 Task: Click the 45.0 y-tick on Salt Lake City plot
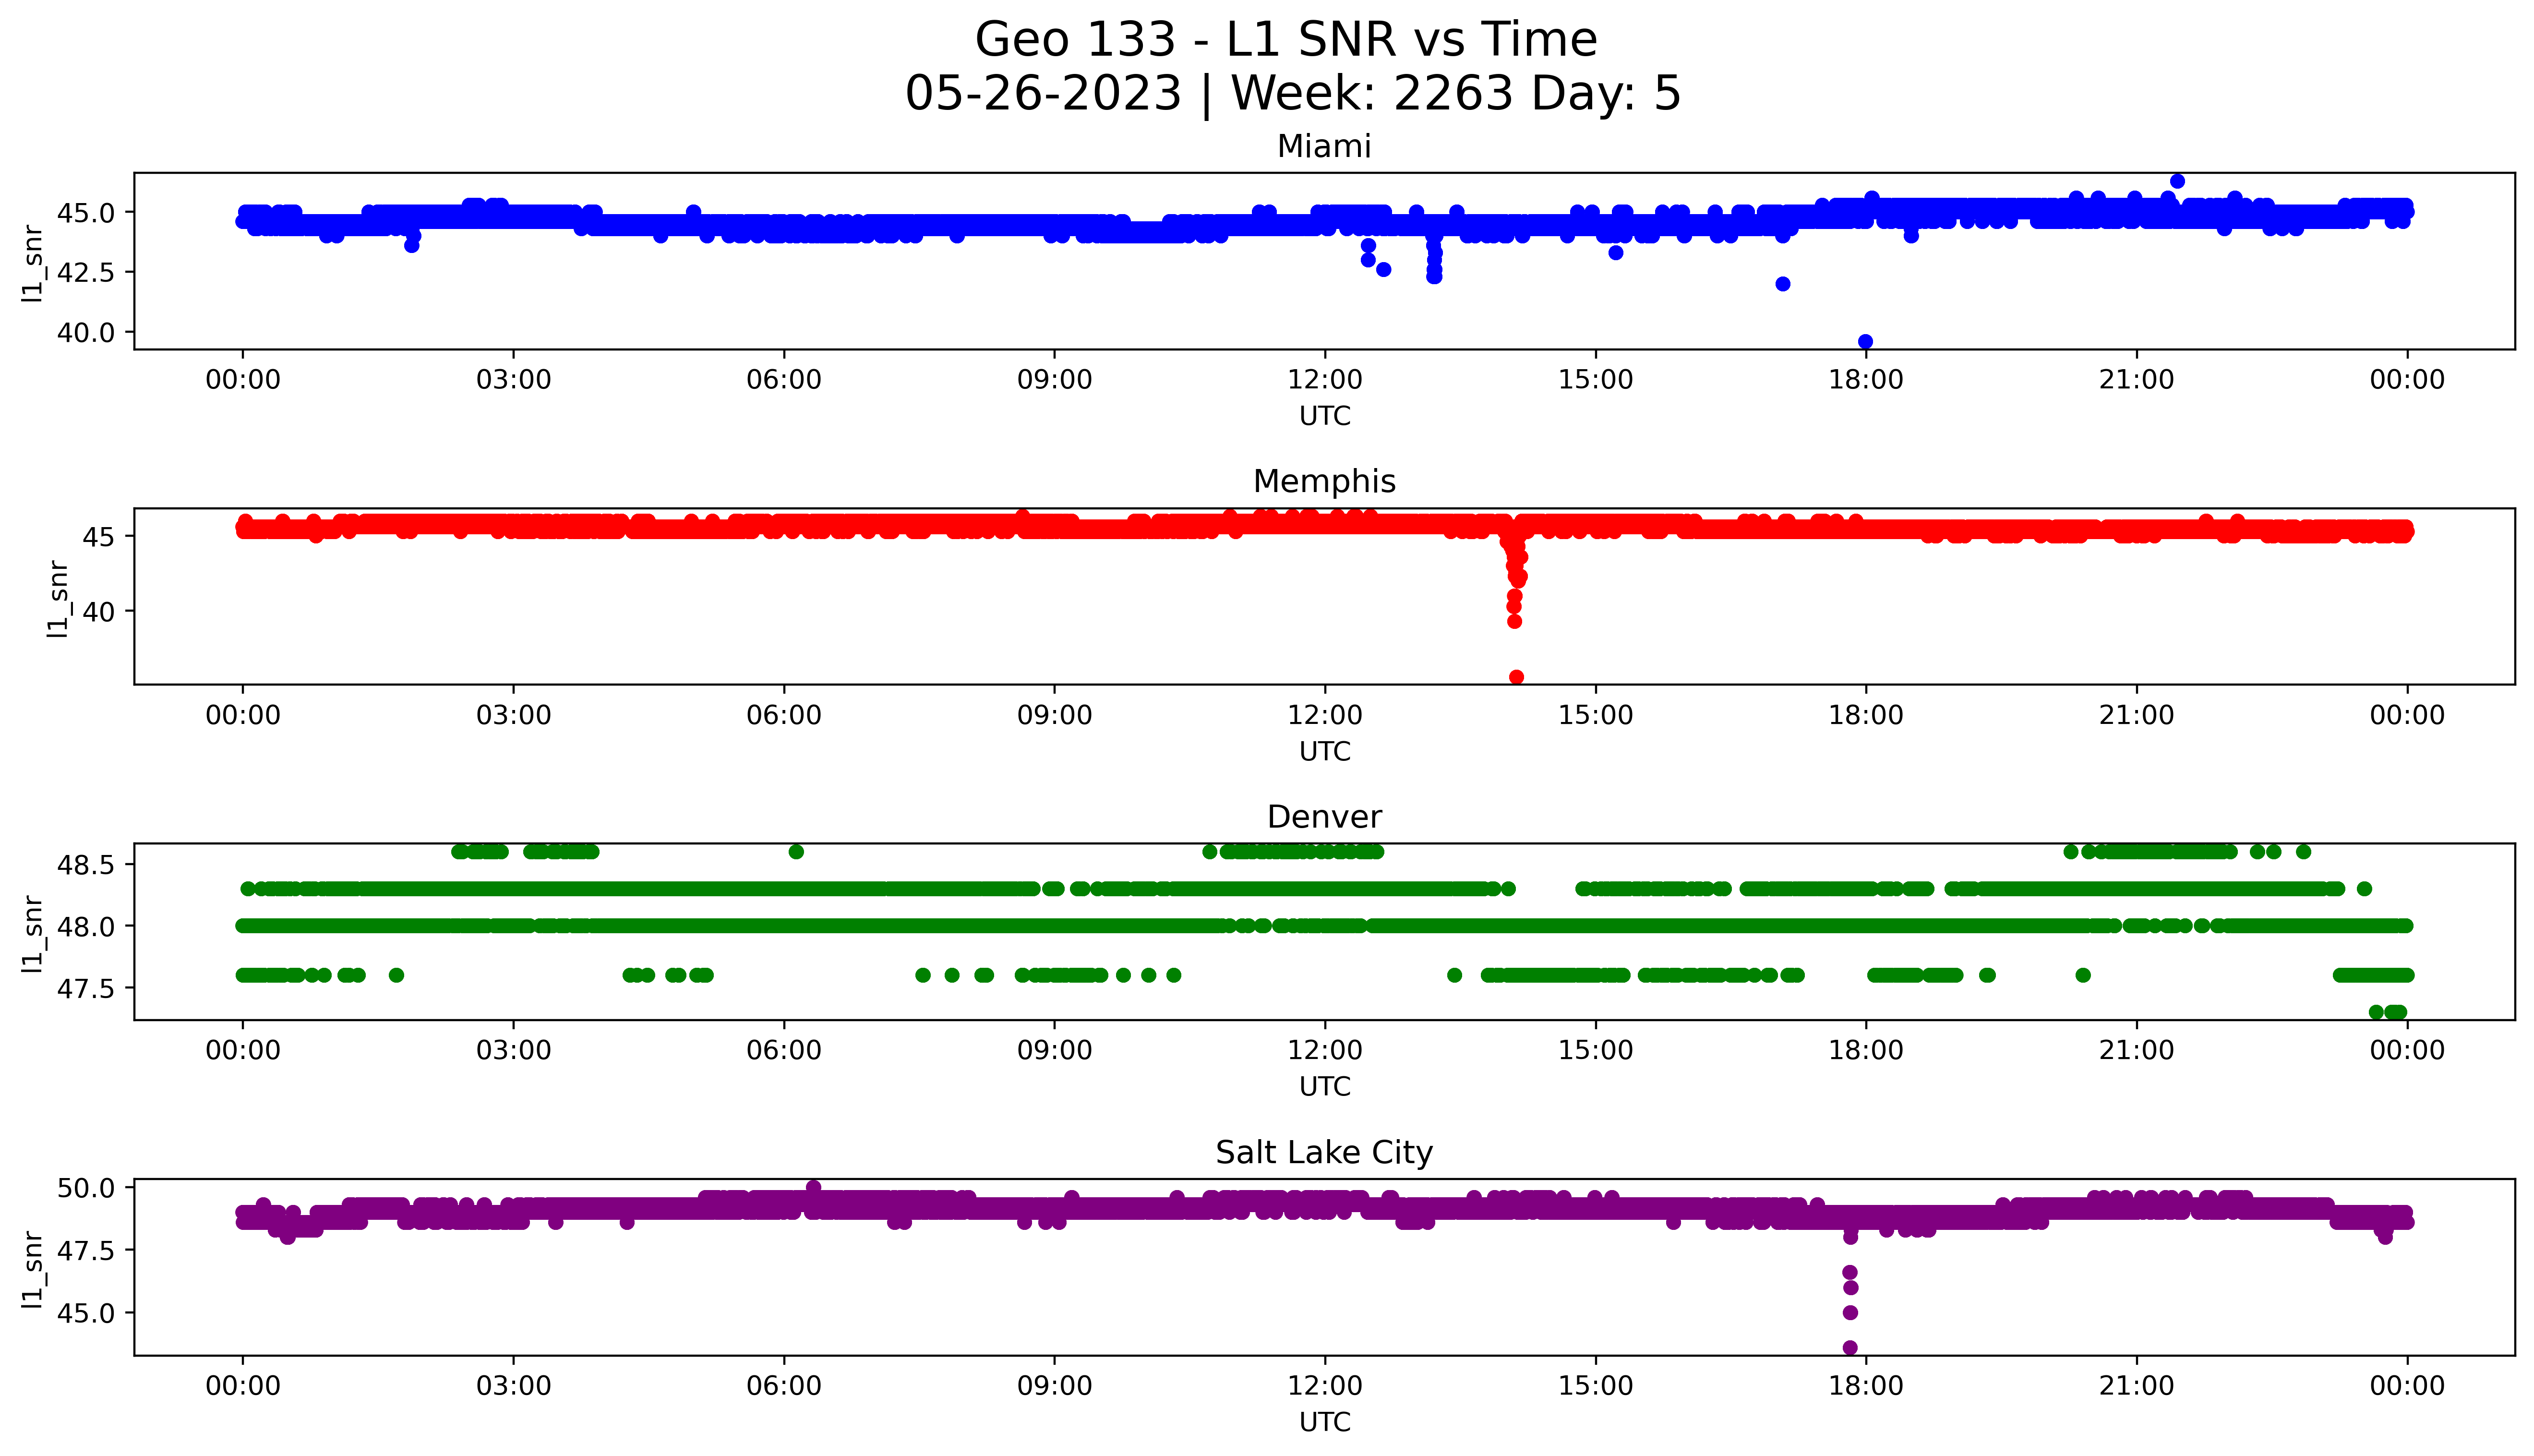tap(87, 1313)
